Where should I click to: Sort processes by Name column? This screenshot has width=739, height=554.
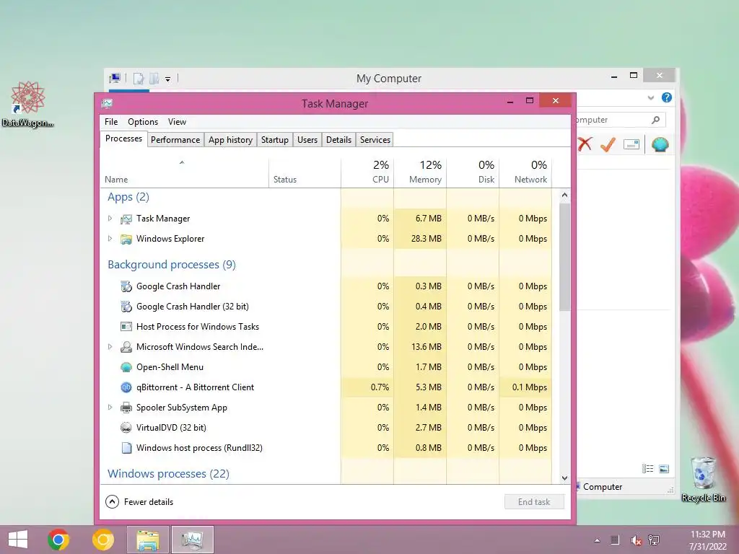(184, 172)
